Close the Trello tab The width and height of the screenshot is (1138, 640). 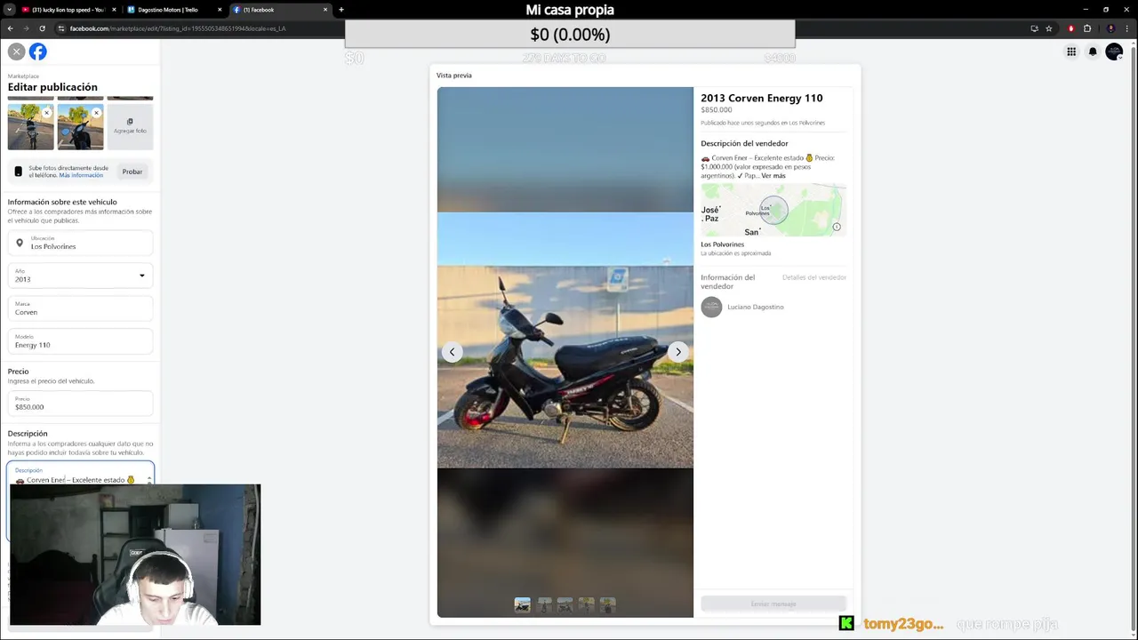(x=220, y=10)
